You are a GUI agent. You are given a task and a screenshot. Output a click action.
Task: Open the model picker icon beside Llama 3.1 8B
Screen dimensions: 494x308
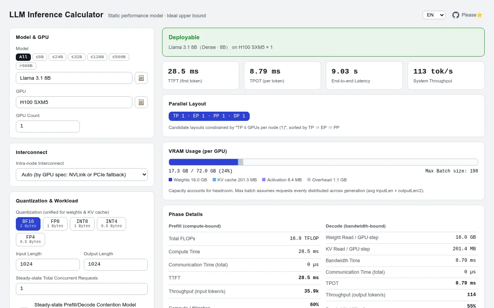tap(141, 78)
